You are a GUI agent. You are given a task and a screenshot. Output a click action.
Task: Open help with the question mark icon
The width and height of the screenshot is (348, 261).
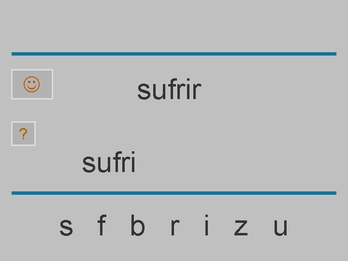point(23,133)
